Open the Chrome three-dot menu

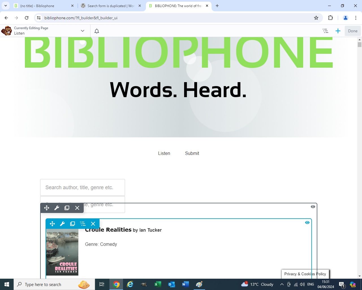(356, 18)
